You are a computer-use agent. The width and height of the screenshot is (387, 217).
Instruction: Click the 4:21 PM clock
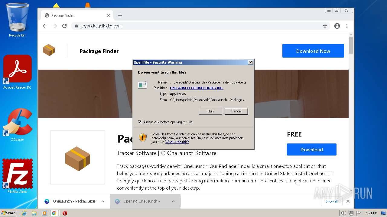click(x=372, y=213)
